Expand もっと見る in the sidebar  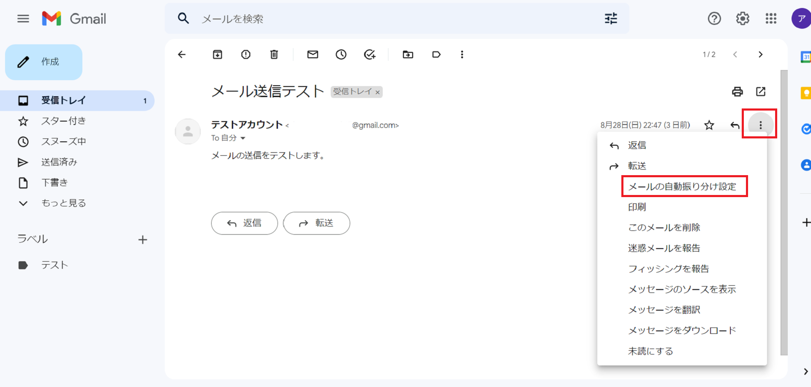(x=63, y=203)
